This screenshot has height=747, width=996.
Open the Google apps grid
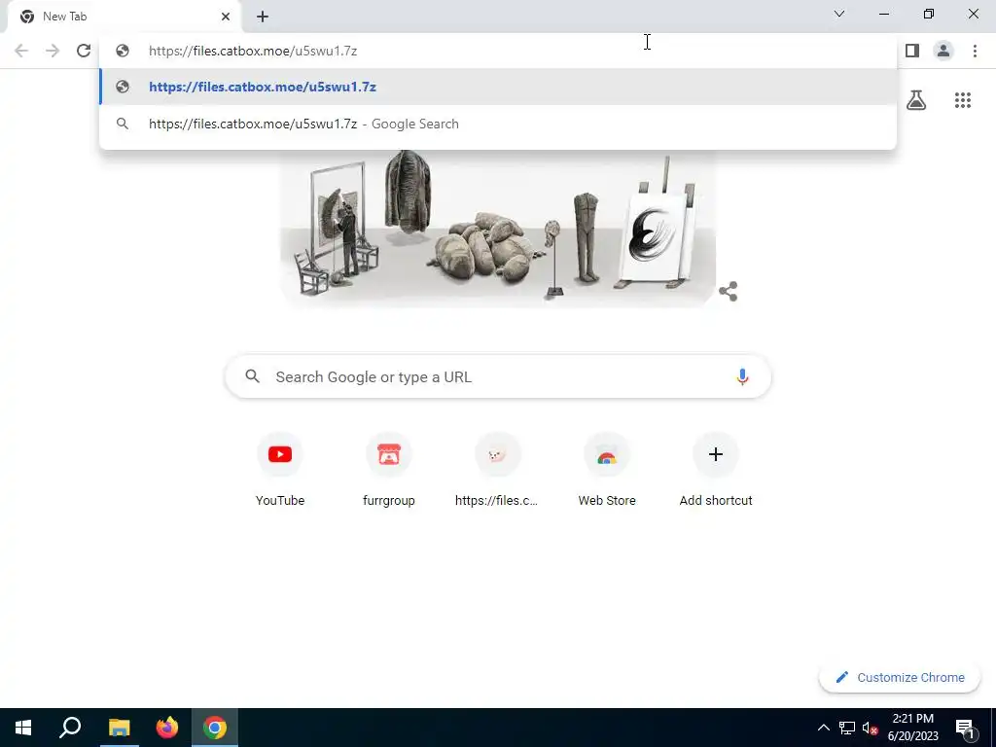[x=962, y=100]
